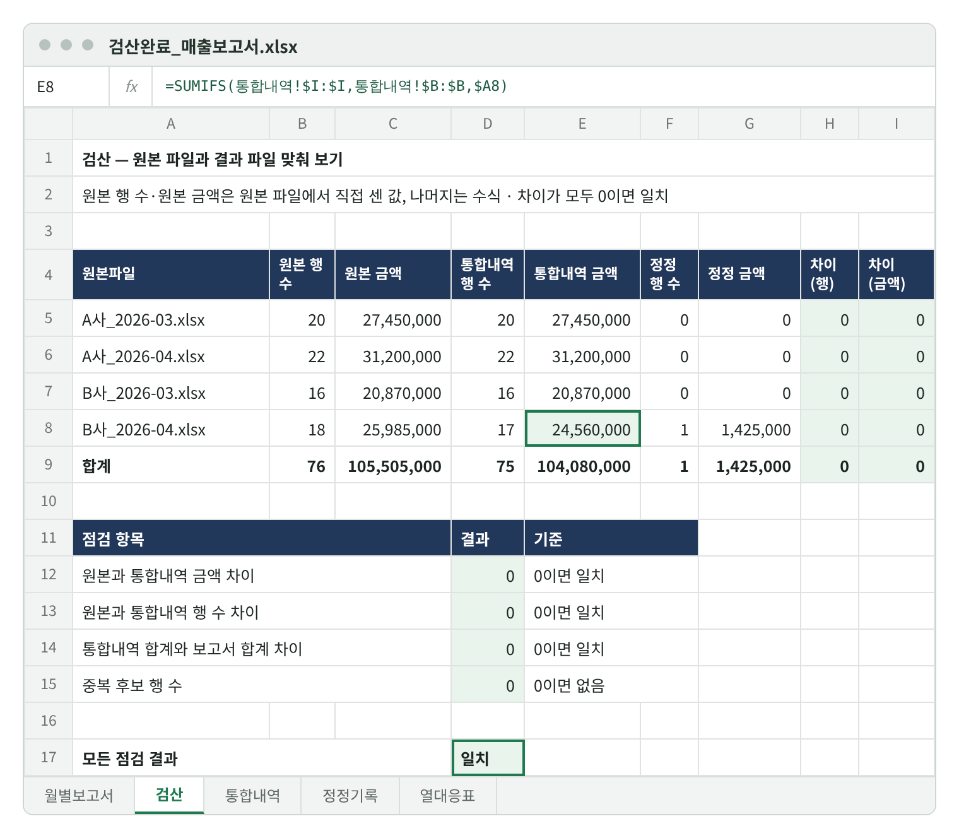Open the 통합내역 sheet tab
959x838 pixels.
click(x=252, y=795)
